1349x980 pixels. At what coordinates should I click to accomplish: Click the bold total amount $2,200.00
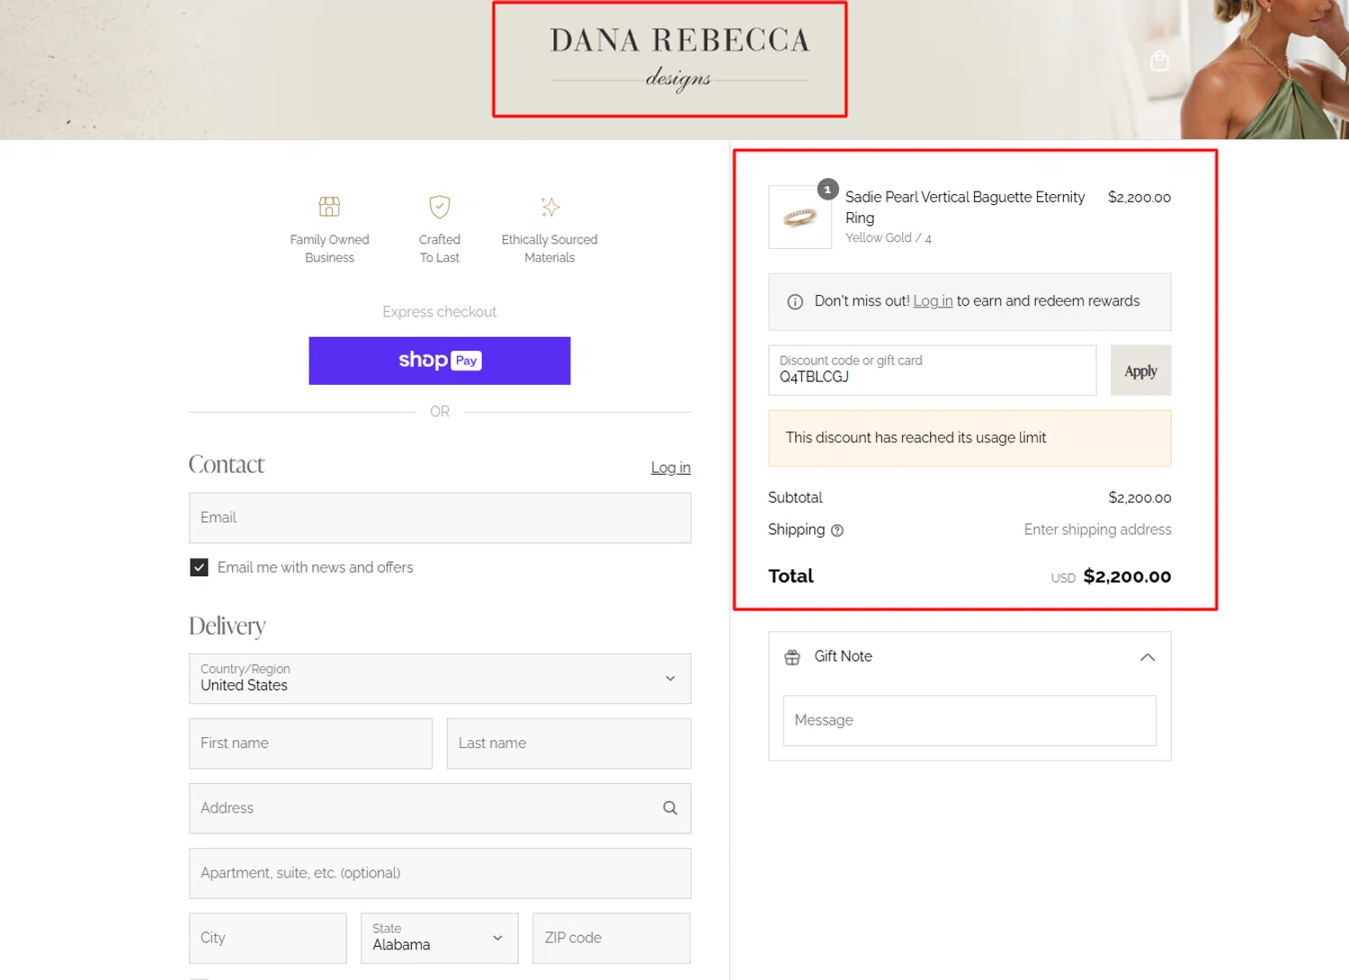[1127, 576]
